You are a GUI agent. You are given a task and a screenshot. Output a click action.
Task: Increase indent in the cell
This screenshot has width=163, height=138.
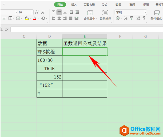[x=77, y=12]
